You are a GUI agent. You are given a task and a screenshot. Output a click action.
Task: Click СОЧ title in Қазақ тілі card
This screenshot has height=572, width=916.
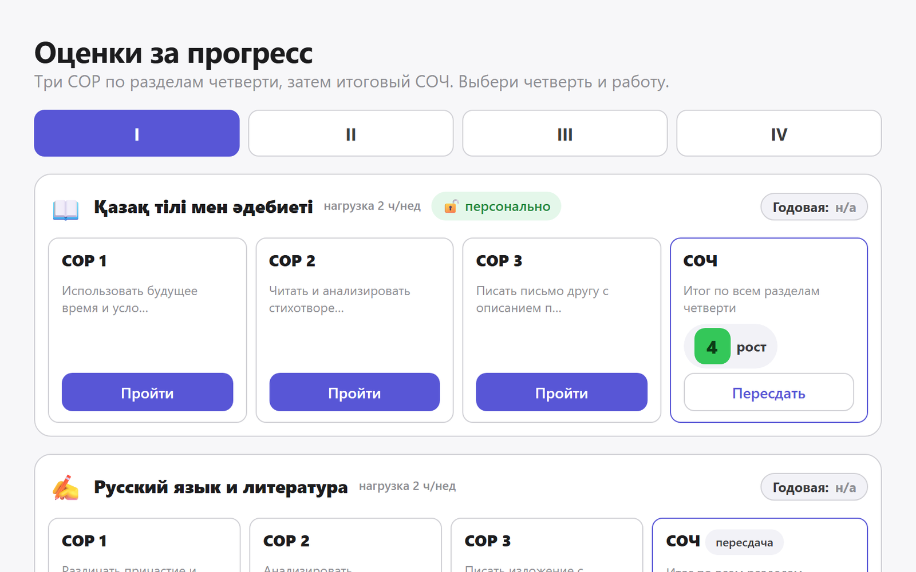pos(700,261)
